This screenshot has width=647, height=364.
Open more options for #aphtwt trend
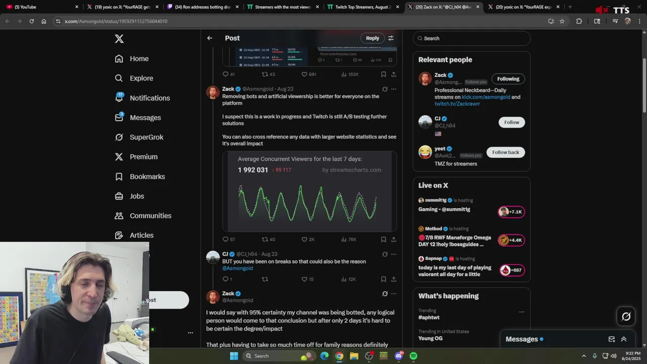522,312
